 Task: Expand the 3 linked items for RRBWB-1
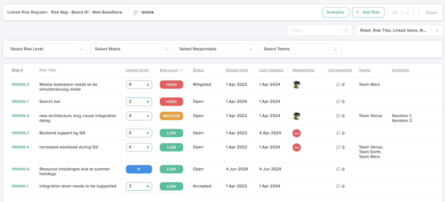[139, 186]
